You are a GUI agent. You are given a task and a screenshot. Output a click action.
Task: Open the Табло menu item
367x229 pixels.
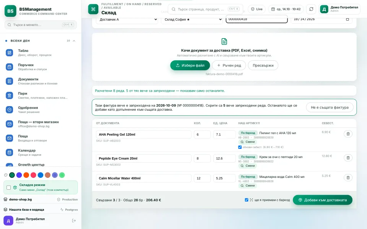tap(41, 53)
